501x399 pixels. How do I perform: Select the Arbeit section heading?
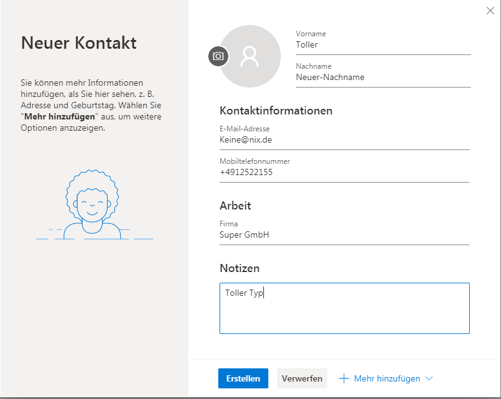pos(235,206)
